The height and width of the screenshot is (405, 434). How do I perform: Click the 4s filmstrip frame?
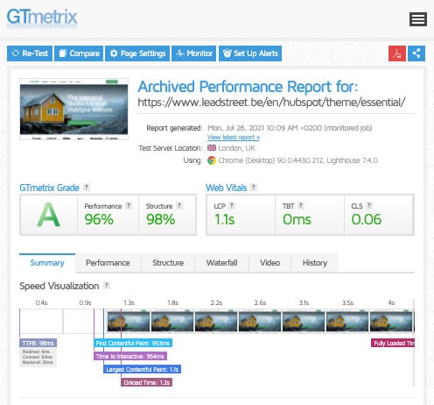click(391, 321)
